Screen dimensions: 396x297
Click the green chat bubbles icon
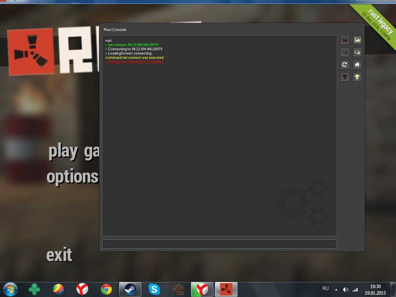(x=357, y=52)
